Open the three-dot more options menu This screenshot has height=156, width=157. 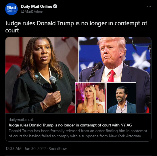tap(149, 6)
